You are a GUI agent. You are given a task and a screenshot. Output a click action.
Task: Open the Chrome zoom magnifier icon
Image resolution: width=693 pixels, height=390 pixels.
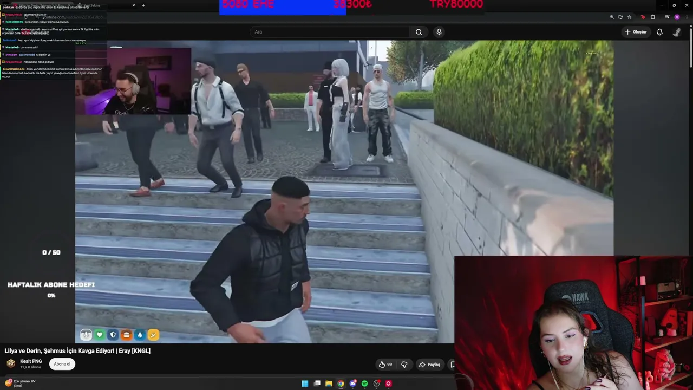click(x=612, y=17)
